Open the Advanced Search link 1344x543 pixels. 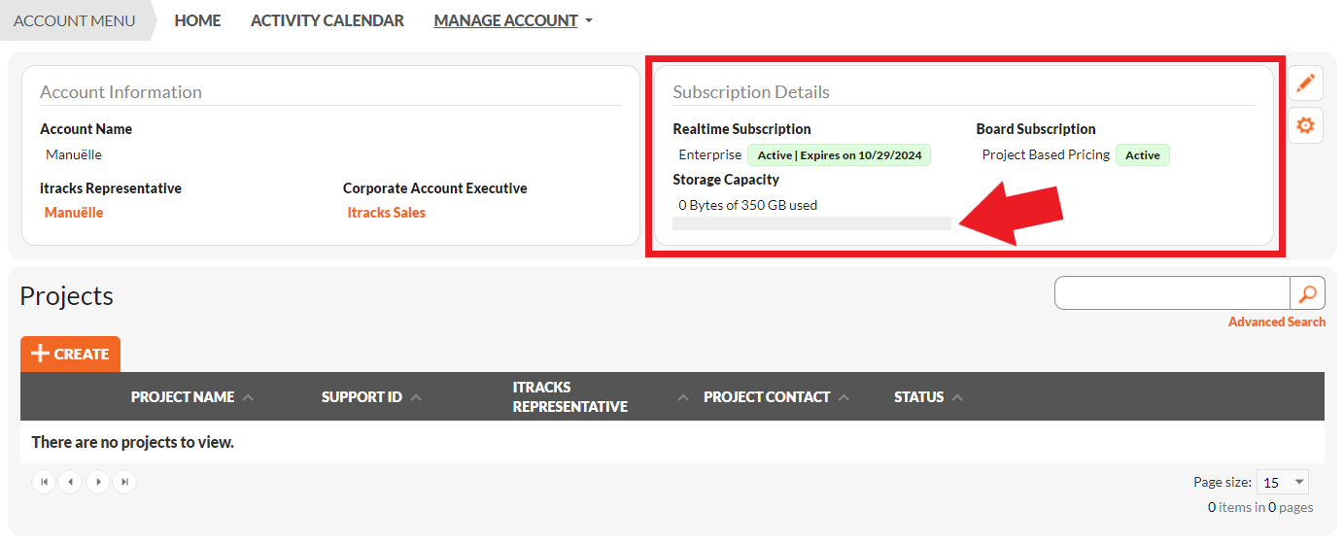click(1277, 322)
